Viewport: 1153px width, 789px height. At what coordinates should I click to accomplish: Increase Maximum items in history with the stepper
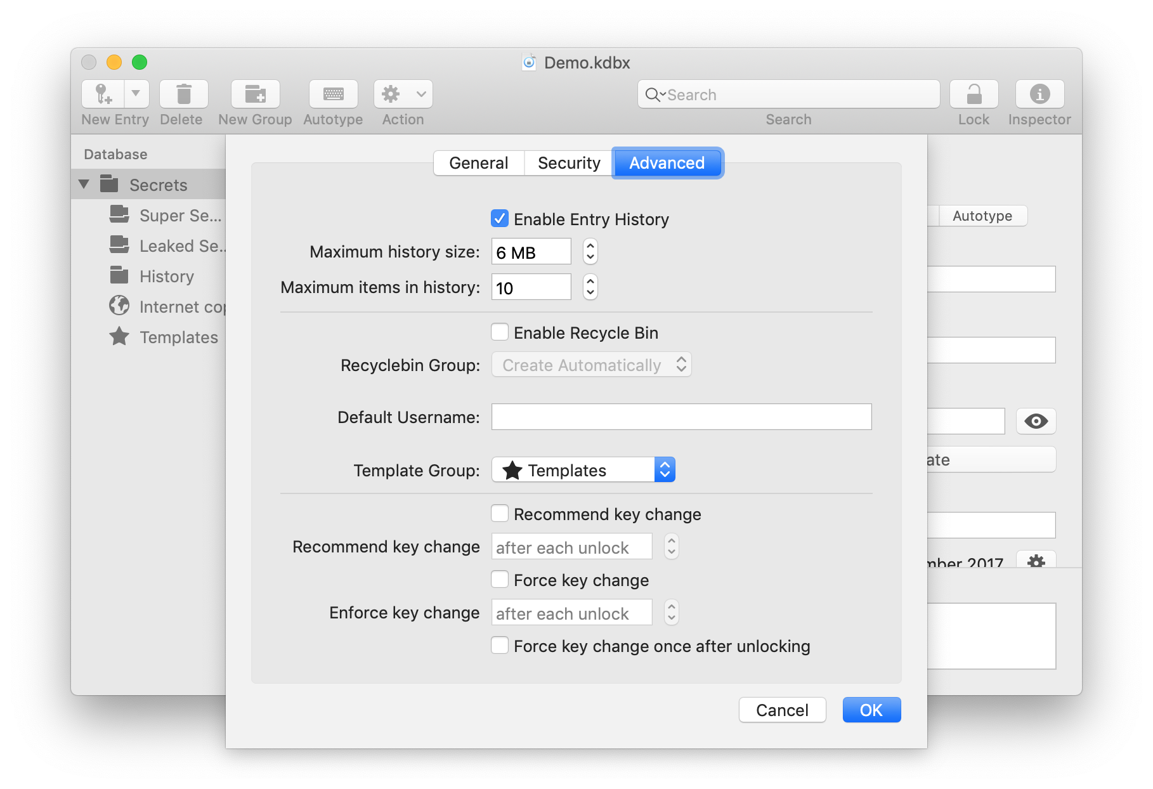click(589, 282)
